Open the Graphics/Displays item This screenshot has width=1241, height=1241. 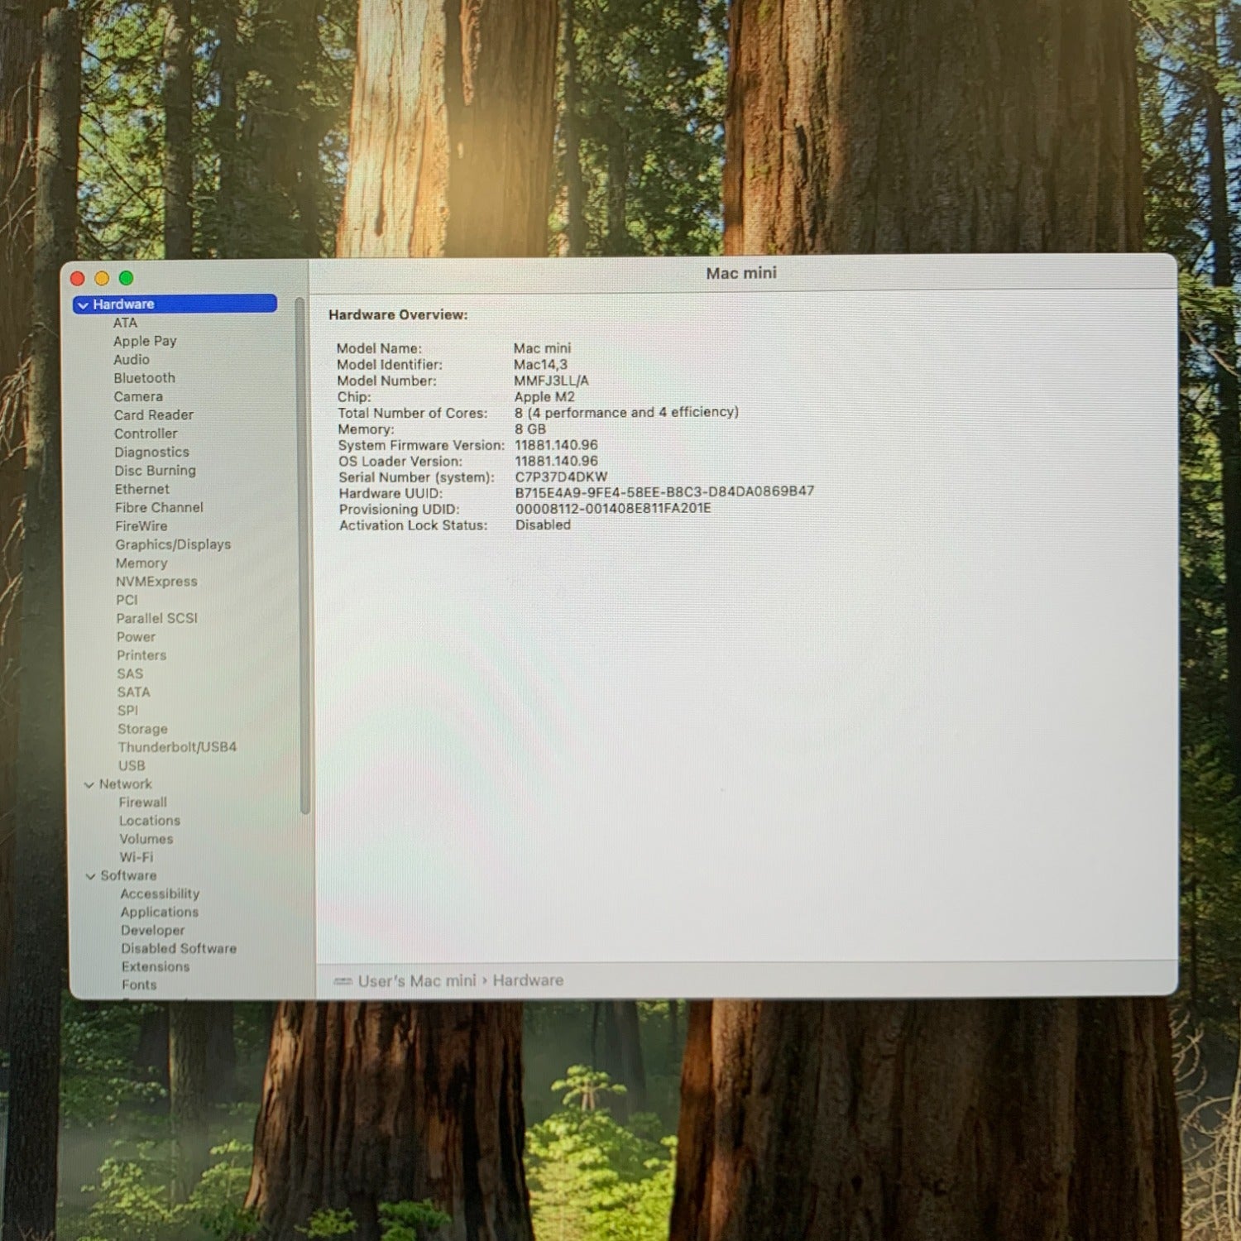[x=173, y=544]
